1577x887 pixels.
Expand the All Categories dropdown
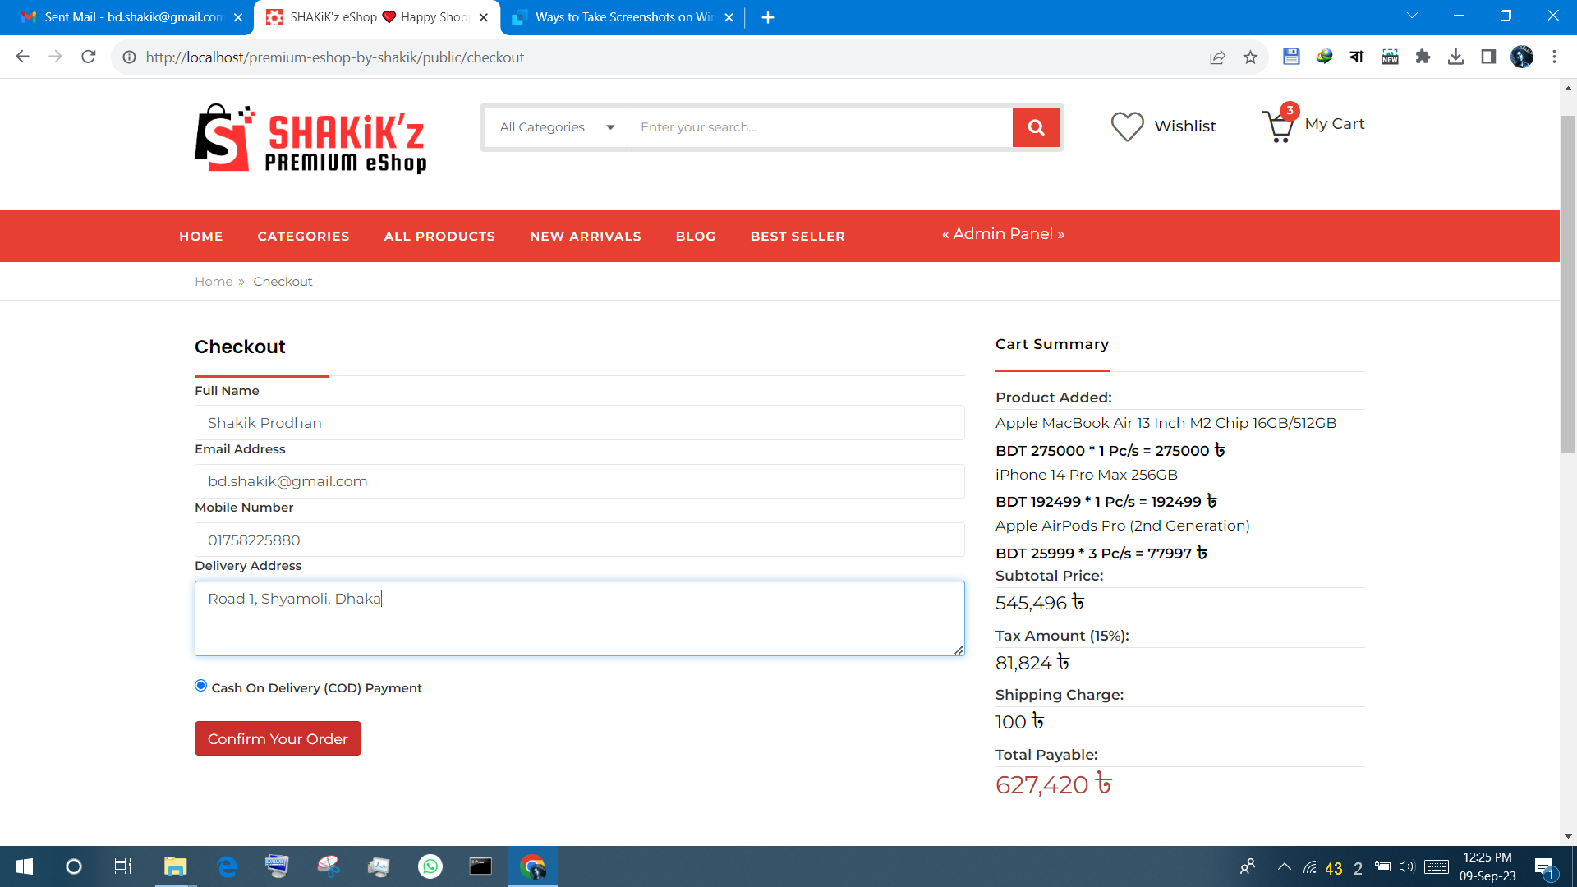556,127
